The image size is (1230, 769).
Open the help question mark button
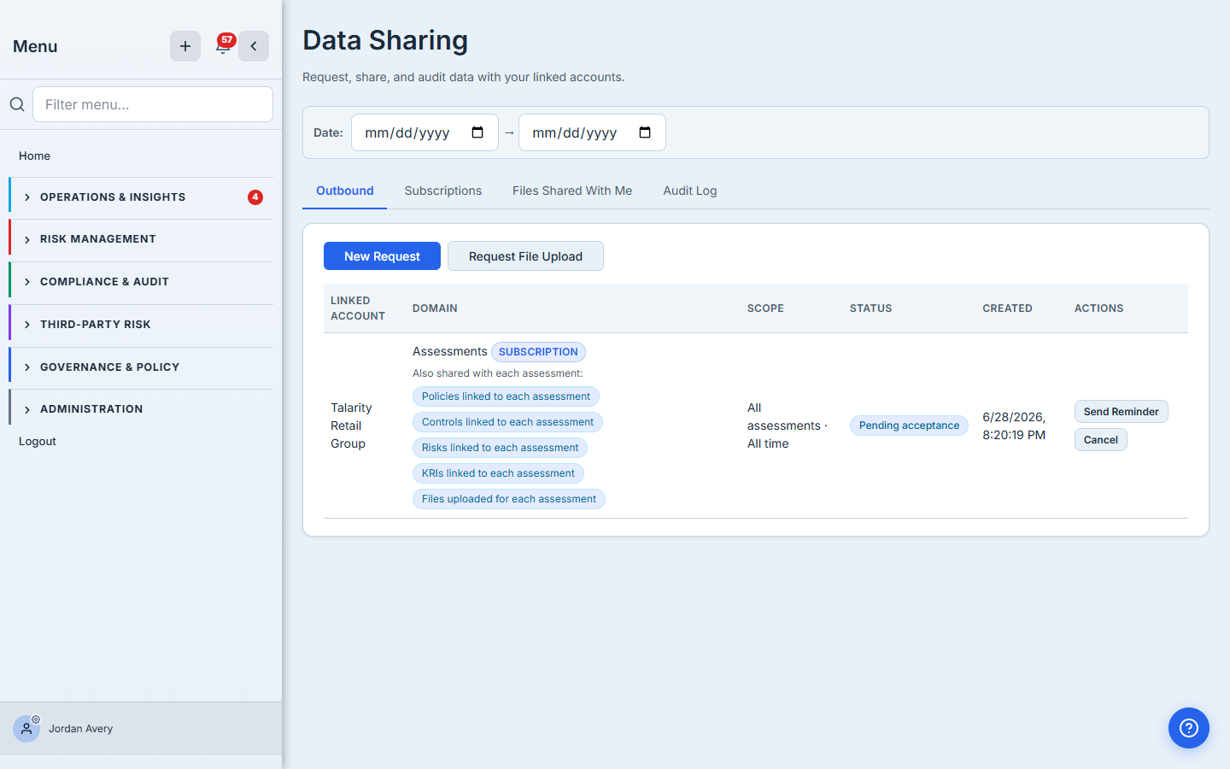1189,728
